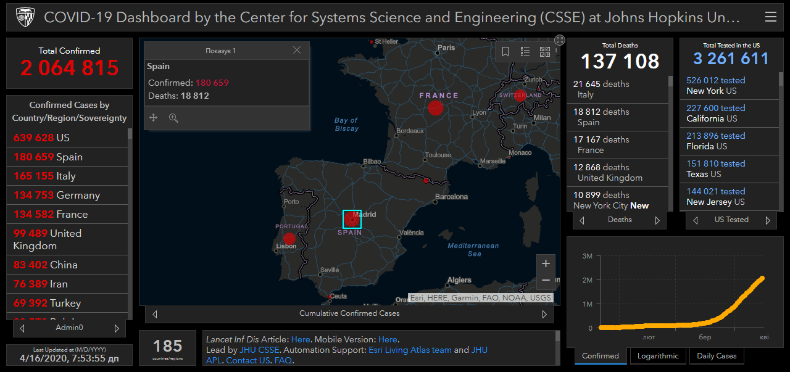Open the map bookmarks tool
The height and width of the screenshot is (372, 790).
505,52
